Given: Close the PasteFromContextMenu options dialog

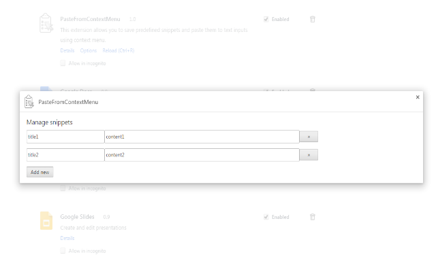Looking at the screenshot, I should pos(418,97).
